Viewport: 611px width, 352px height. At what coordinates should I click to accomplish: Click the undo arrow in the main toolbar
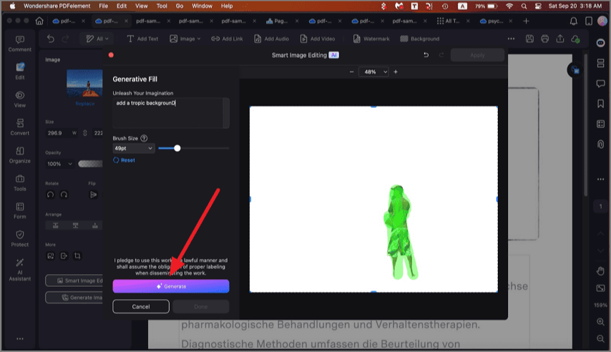click(51, 39)
